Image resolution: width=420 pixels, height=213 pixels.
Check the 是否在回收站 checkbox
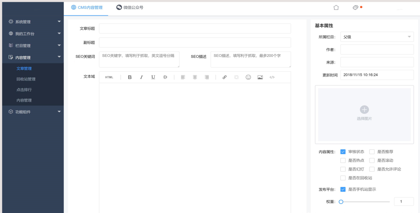click(x=343, y=178)
